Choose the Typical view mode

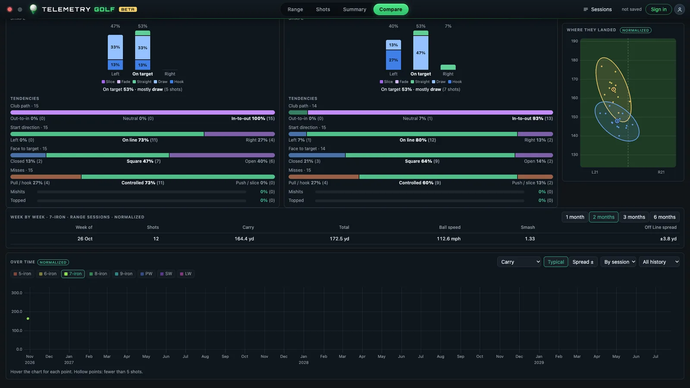(556, 262)
